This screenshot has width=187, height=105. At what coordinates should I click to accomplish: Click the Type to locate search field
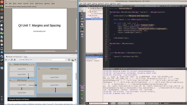click(98, 104)
